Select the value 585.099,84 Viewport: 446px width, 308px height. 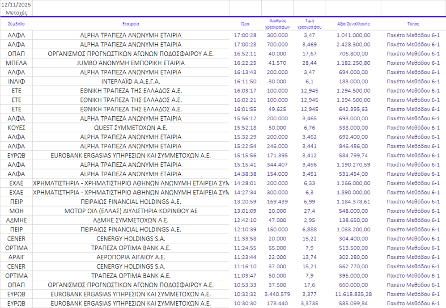click(x=353, y=304)
